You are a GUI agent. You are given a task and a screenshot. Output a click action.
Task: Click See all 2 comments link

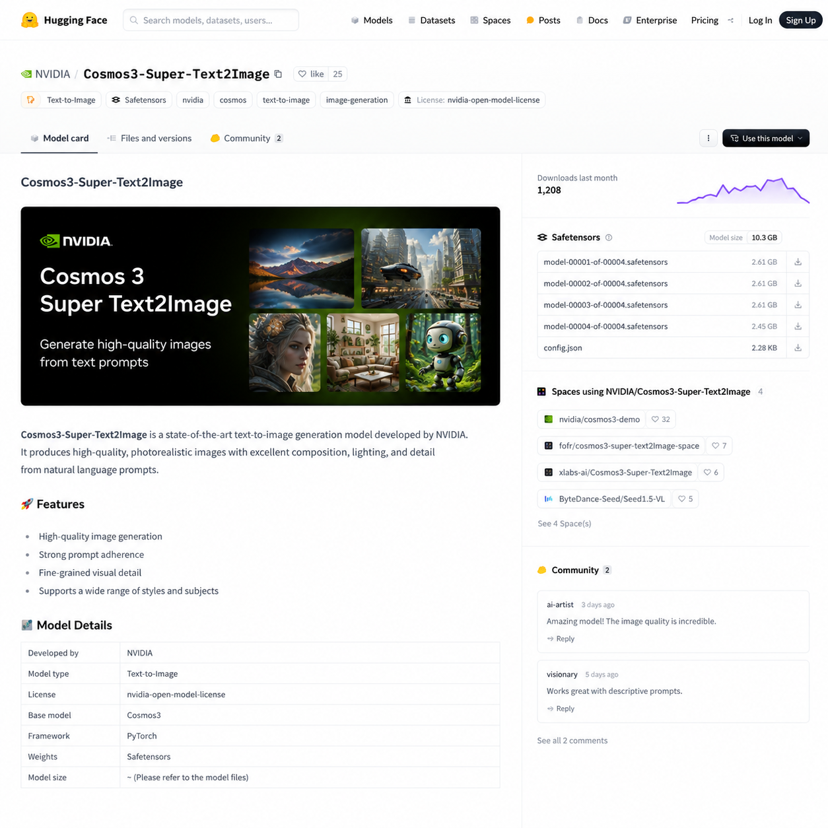click(572, 741)
